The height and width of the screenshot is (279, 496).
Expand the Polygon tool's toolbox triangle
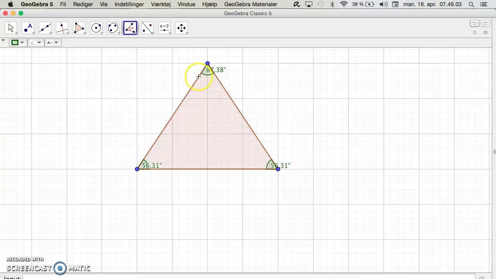click(x=84, y=33)
